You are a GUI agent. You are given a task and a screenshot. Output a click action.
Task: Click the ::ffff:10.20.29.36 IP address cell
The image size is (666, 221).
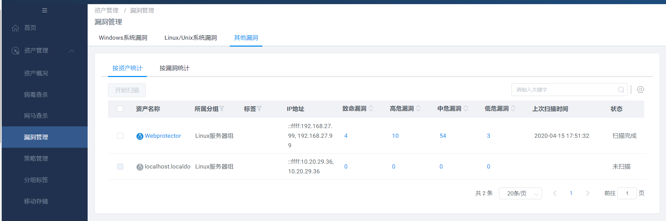tap(311, 166)
